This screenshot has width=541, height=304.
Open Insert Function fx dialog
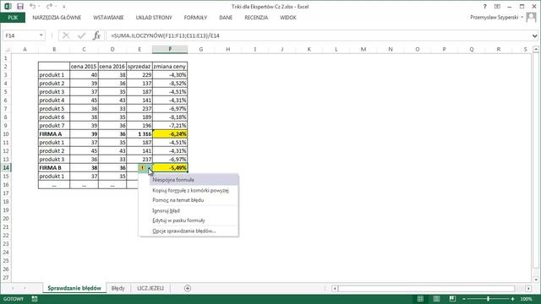[x=96, y=35]
